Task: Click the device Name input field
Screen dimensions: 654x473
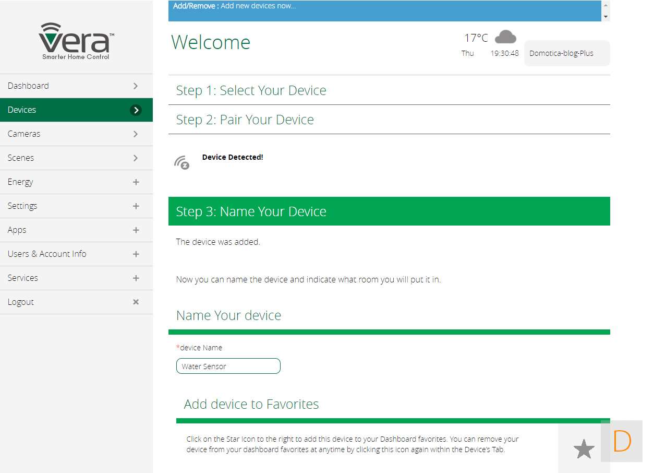Action: 228,366
